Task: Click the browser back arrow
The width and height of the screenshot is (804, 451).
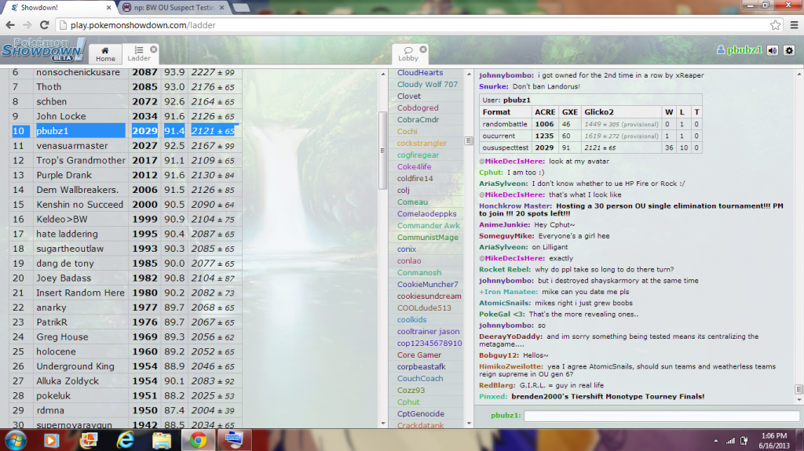Action: coord(9,25)
